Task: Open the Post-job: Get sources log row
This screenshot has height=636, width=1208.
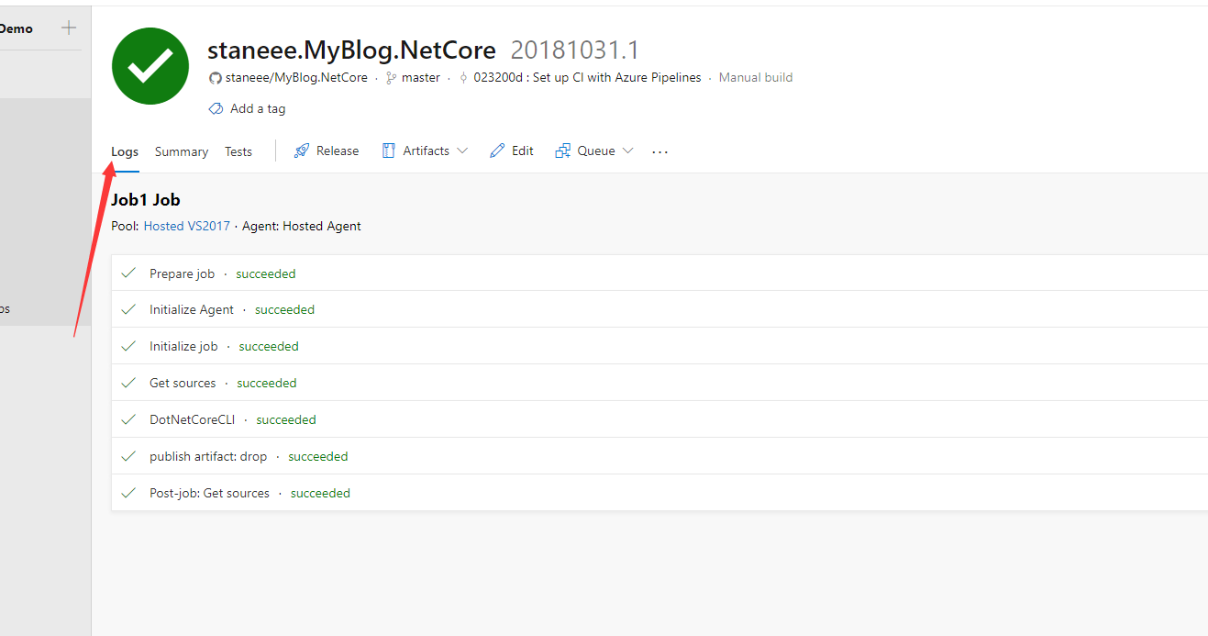Action: pyautogui.click(x=659, y=493)
